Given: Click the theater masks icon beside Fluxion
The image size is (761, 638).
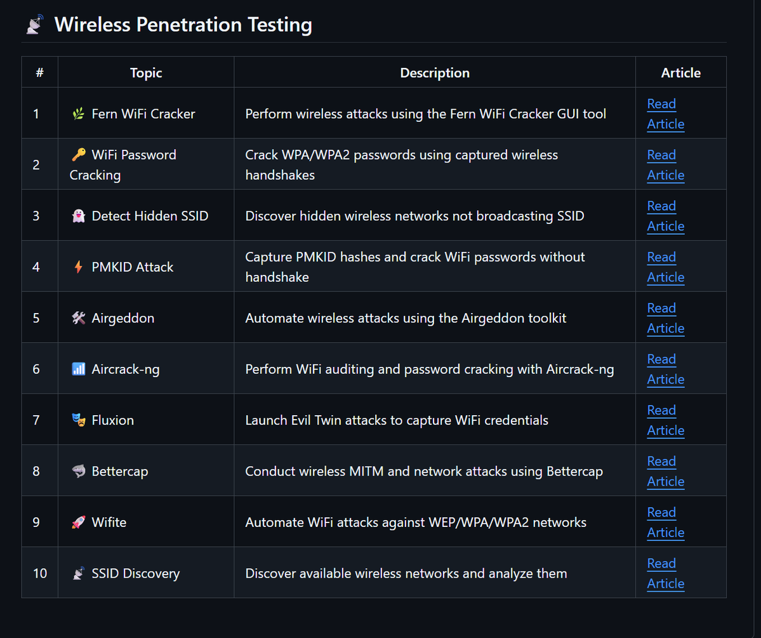Looking at the screenshot, I should (78, 420).
